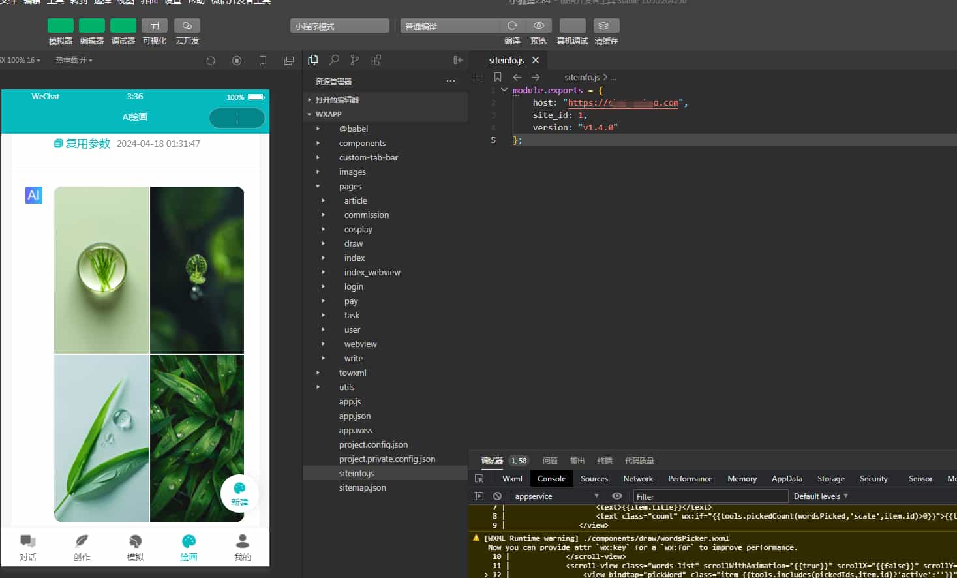Click the green leaf image thumbnail in chat
The width and height of the screenshot is (957, 578).
(x=196, y=438)
